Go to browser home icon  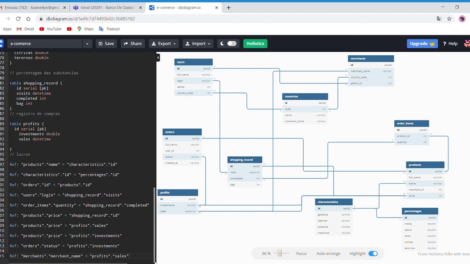(28, 19)
